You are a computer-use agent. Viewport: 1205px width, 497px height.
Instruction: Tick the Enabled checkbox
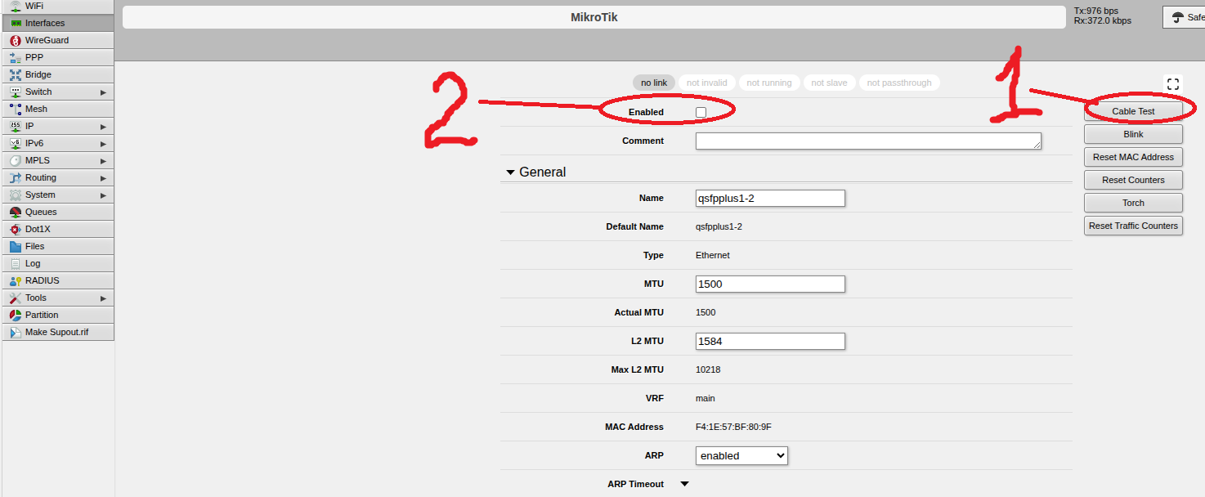point(701,112)
